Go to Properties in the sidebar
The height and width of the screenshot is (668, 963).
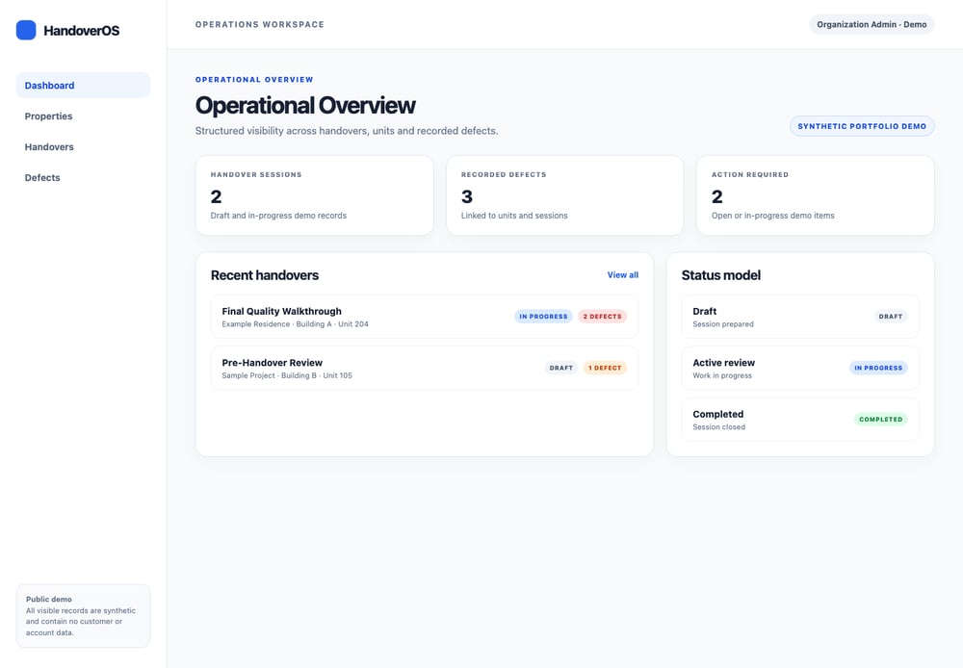[x=83, y=116]
